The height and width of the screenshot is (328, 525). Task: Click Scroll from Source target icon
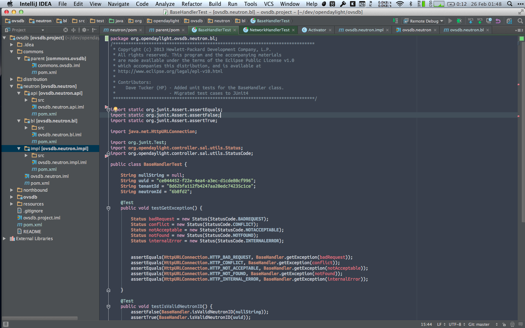pyautogui.click(x=66, y=30)
